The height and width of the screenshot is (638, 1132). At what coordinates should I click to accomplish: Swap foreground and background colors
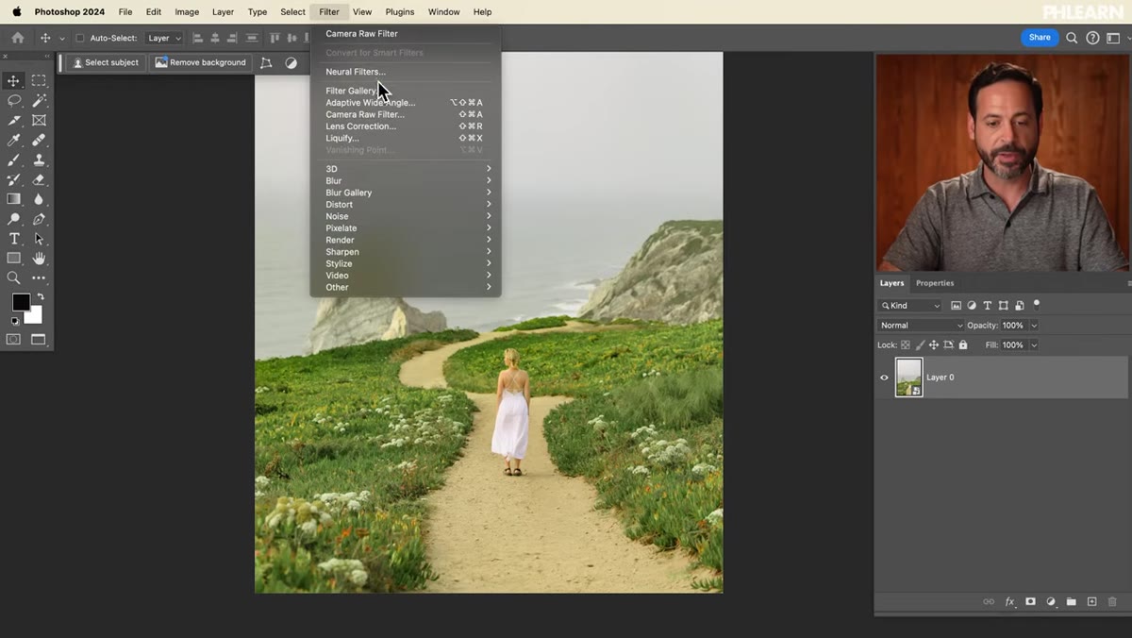(x=40, y=297)
